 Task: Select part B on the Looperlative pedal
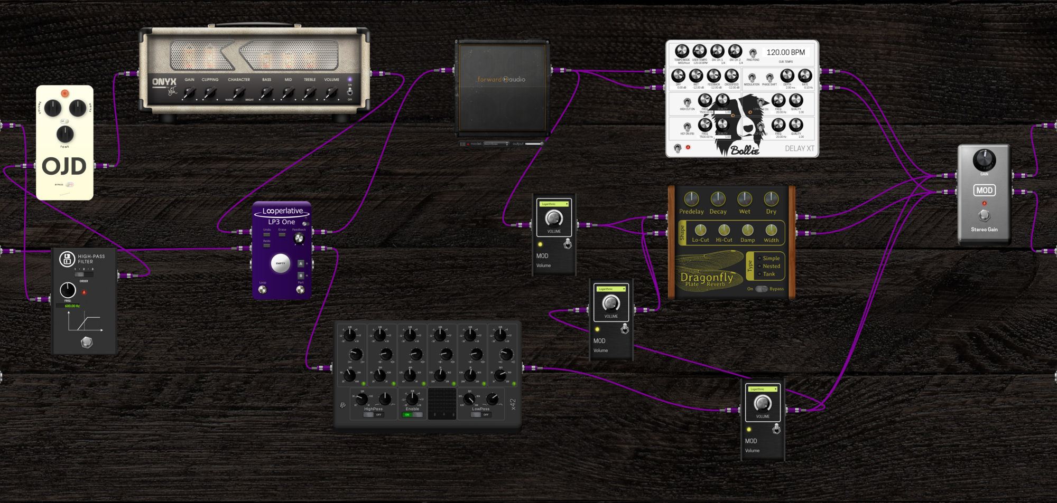[301, 276]
